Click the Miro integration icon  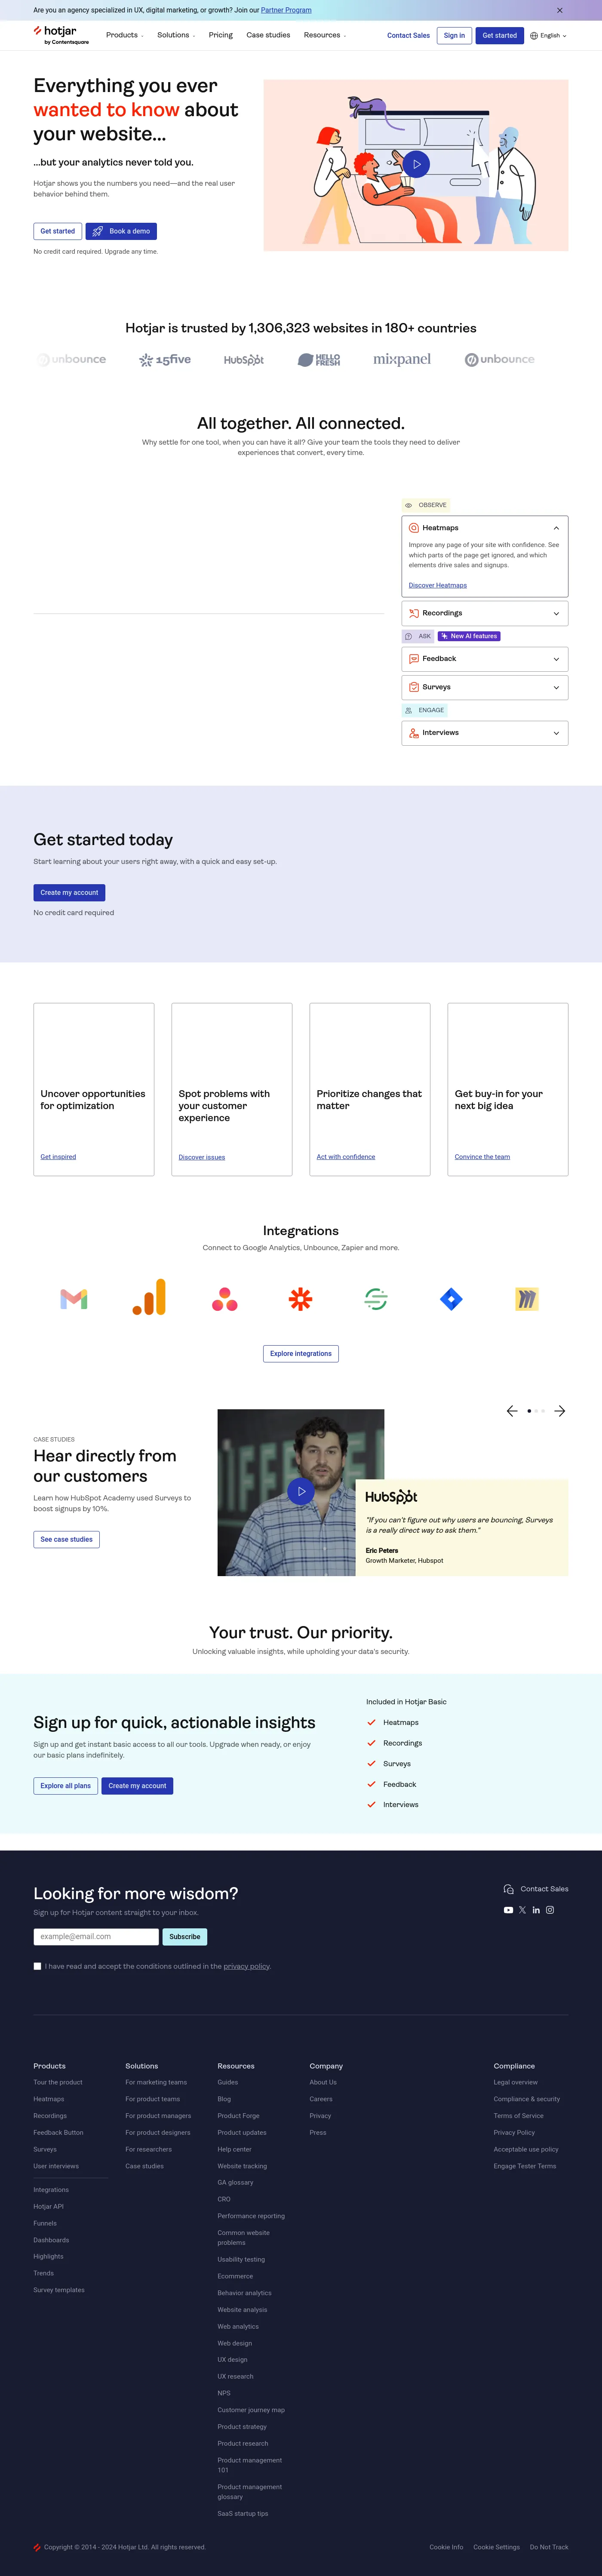(x=527, y=1299)
